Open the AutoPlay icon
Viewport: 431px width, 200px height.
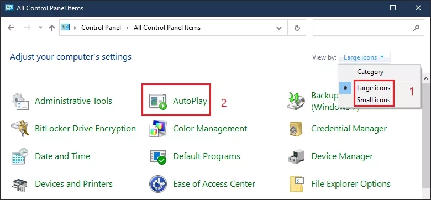click(x=158, y=101)
